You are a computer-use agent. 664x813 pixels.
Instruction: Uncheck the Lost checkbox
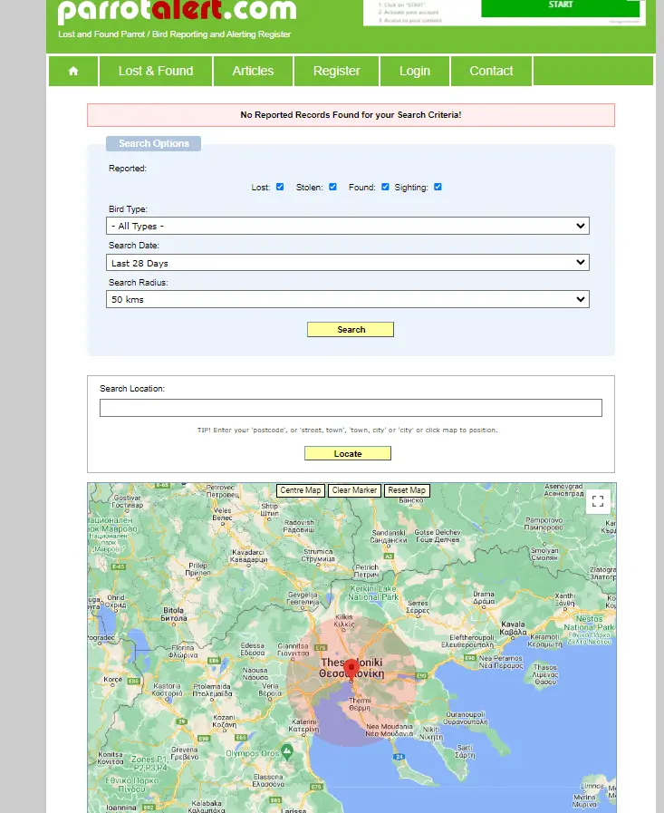pos(280,187)
